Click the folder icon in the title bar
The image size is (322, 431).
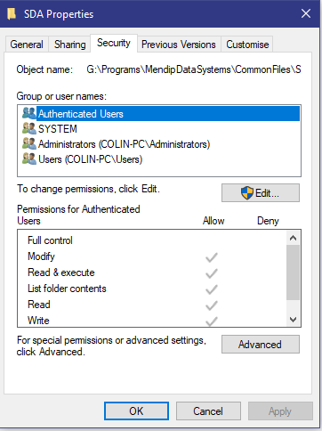coord(12,13)
